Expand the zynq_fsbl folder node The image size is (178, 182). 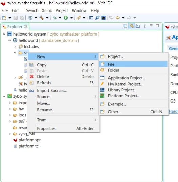click(10, 134)
